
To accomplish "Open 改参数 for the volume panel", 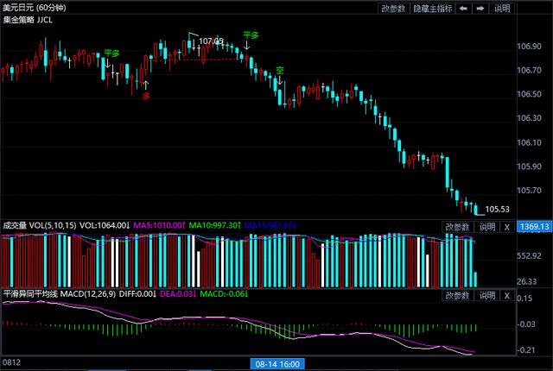I will [458, 226].
